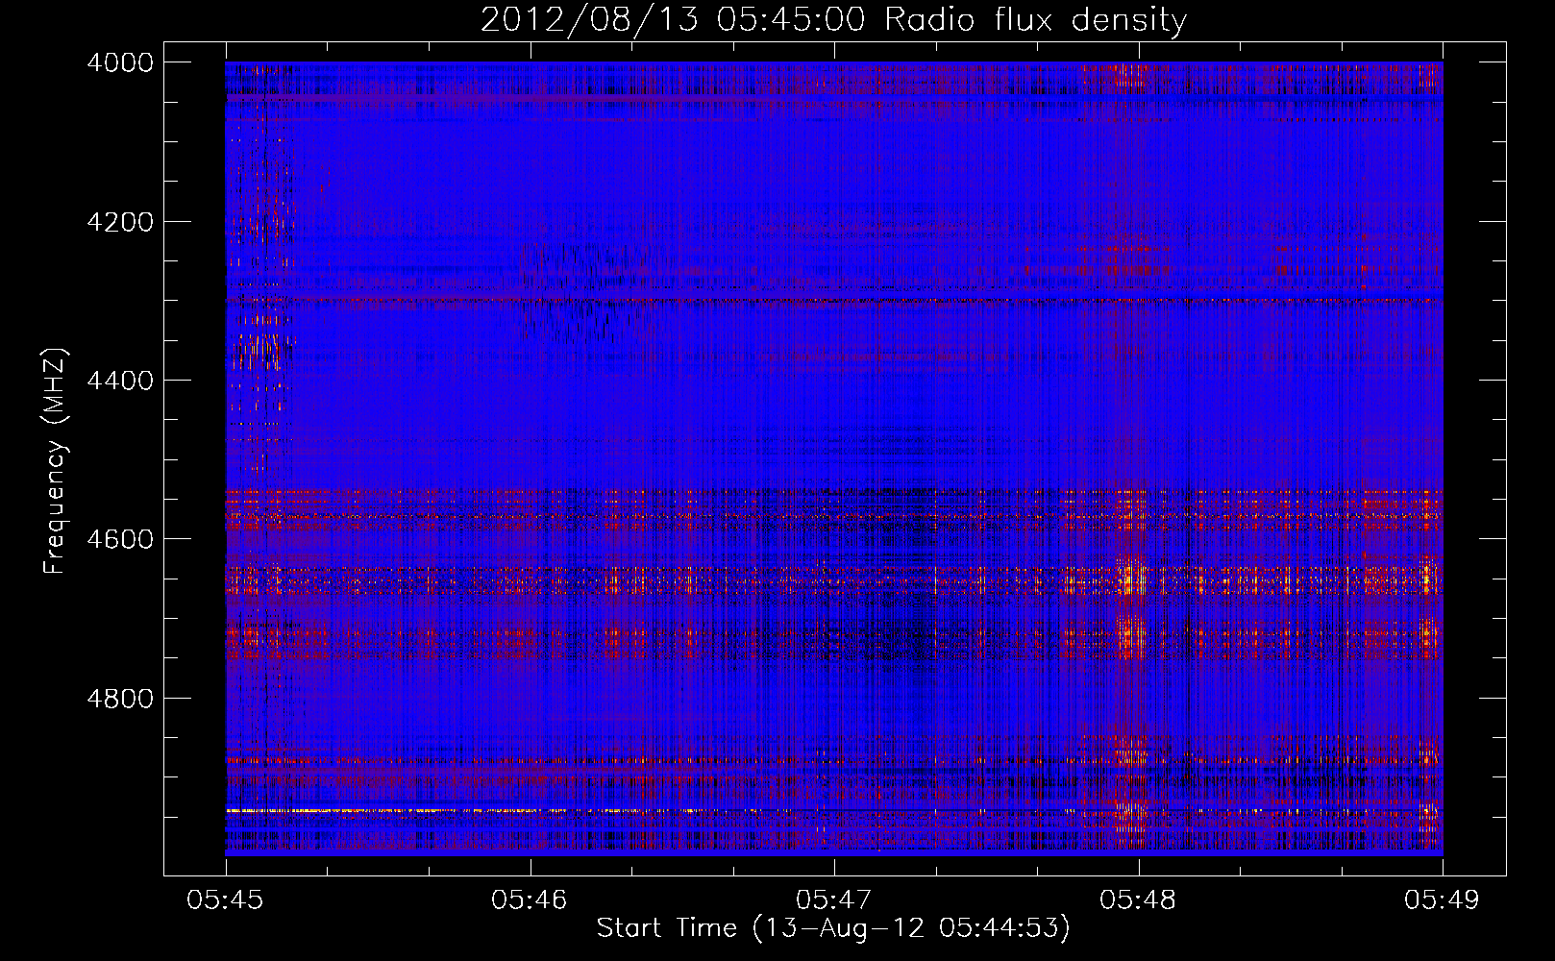Screen dimensions: 1555x961
Task: Click the 05:46 time axis label
Action: pos(530,899)
